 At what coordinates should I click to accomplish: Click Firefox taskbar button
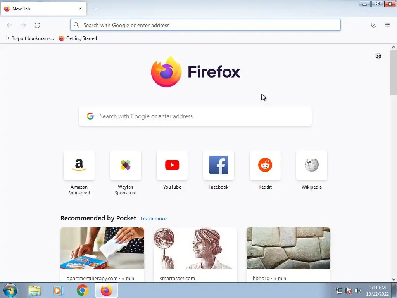pyautogui.click(x=107, y=290)
